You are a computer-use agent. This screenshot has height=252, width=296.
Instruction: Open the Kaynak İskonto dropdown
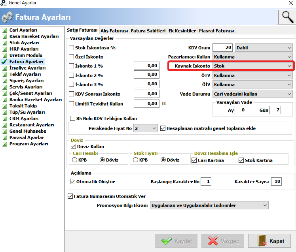coord(252,66)
